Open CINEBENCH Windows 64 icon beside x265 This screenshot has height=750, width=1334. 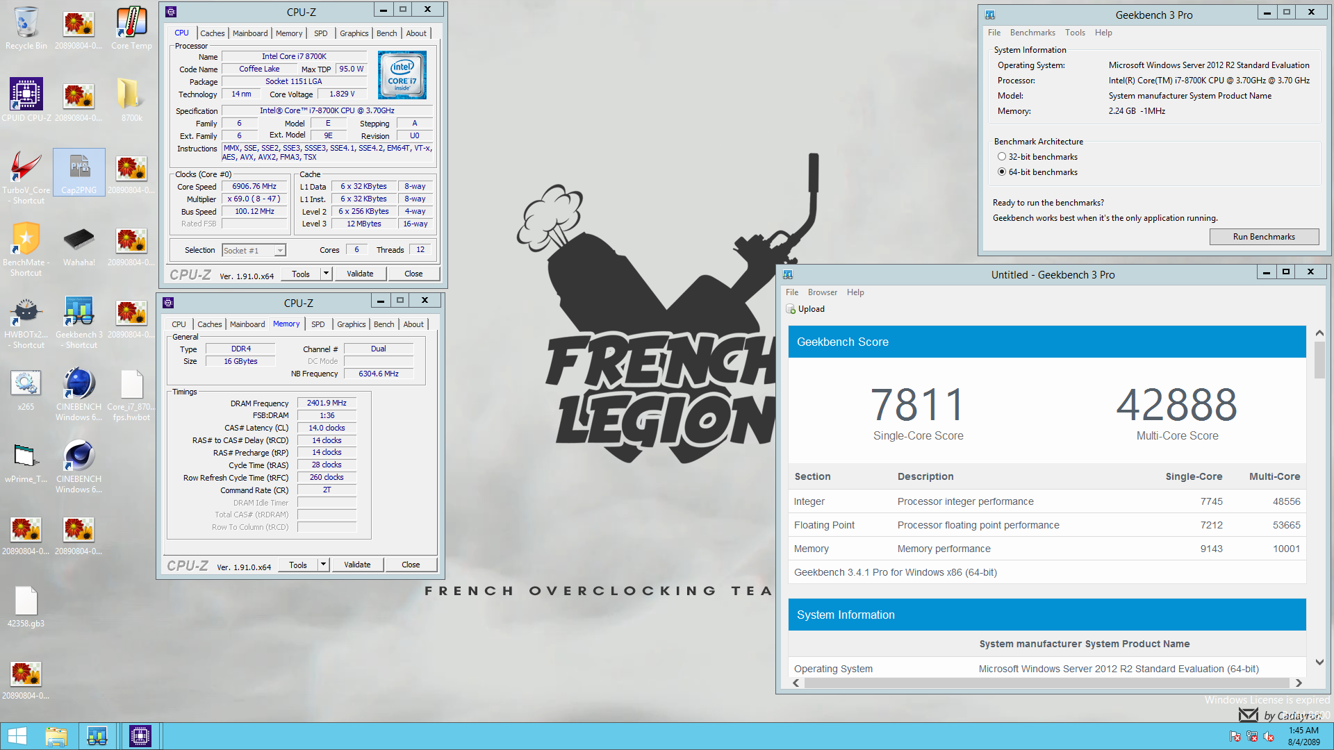79,394
